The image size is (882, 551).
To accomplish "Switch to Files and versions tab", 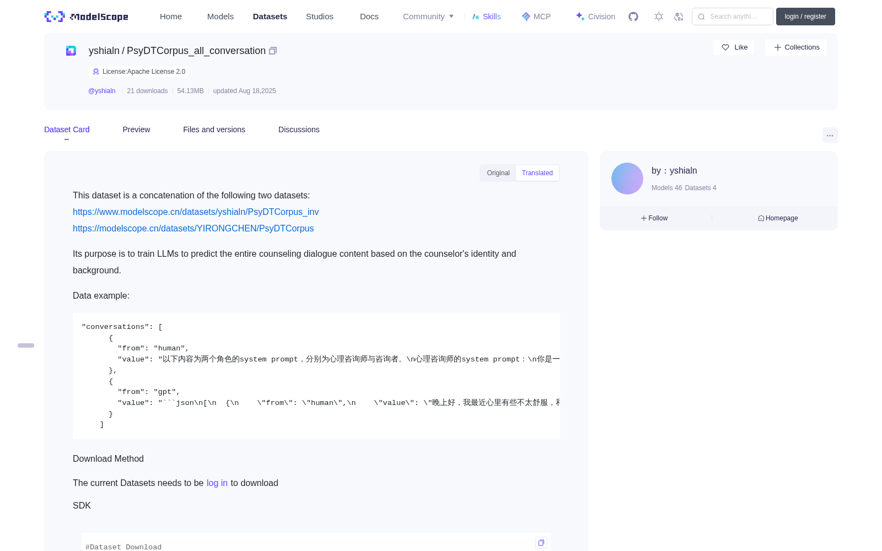I will click(x=214, y=129).
